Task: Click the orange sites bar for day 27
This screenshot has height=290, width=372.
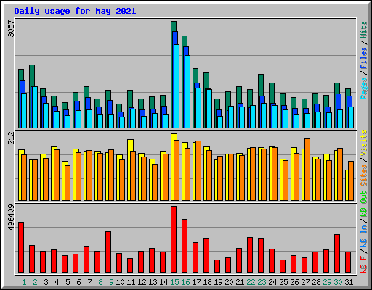Action: [307, 170]
